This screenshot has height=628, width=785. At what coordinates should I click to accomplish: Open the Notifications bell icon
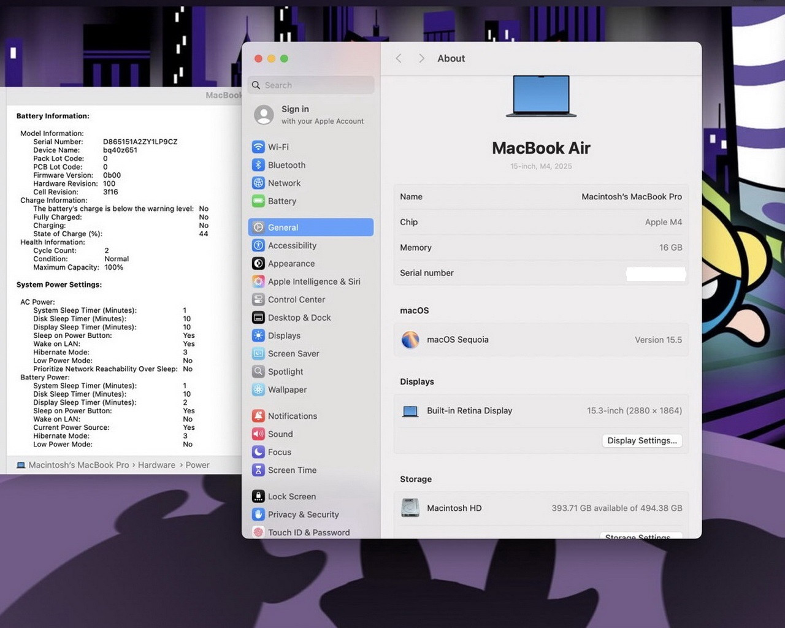[258, 416]
